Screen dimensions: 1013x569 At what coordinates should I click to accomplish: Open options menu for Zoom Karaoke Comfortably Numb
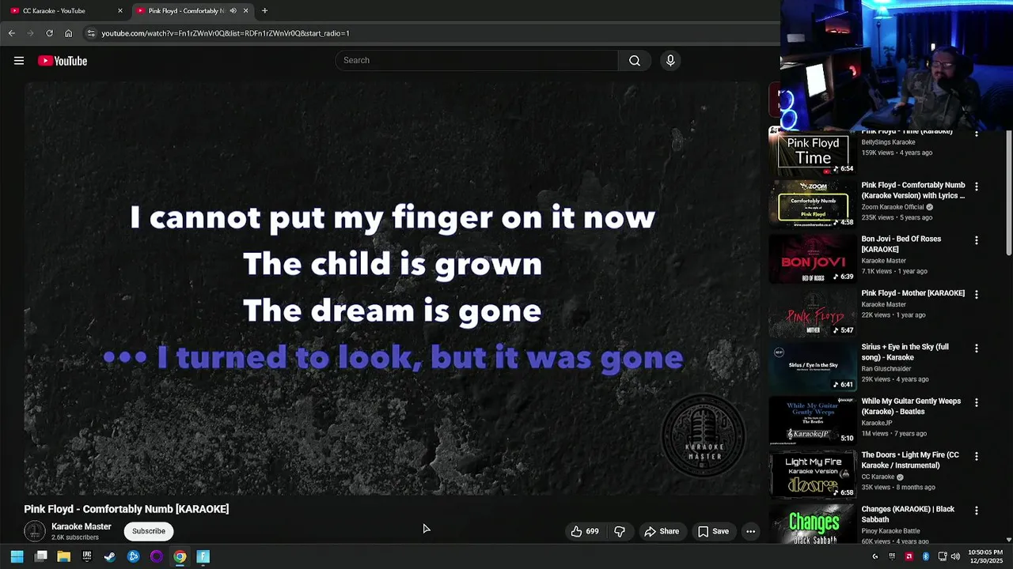pos(976,187)
